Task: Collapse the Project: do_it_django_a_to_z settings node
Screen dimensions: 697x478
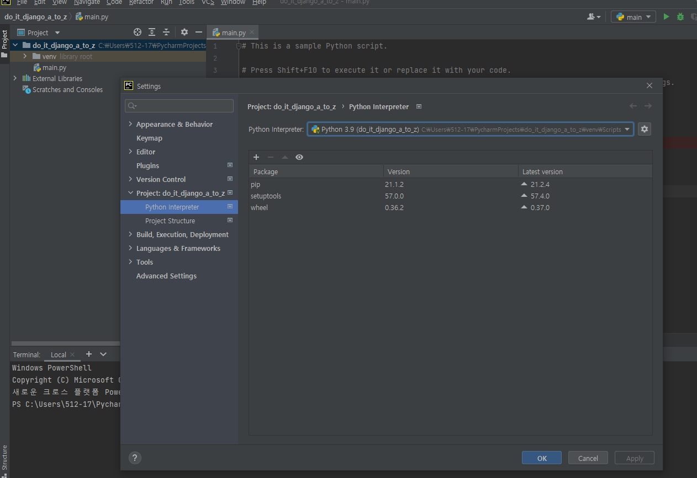Action: [x=130, y=193]
